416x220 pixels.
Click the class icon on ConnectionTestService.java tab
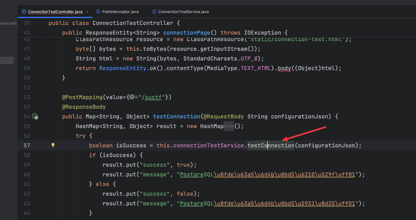point(154,12)
